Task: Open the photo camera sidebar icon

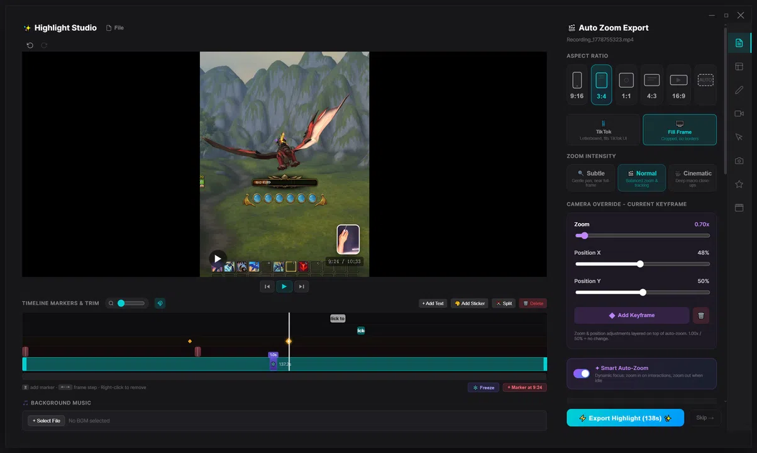Action: (739, 160)
